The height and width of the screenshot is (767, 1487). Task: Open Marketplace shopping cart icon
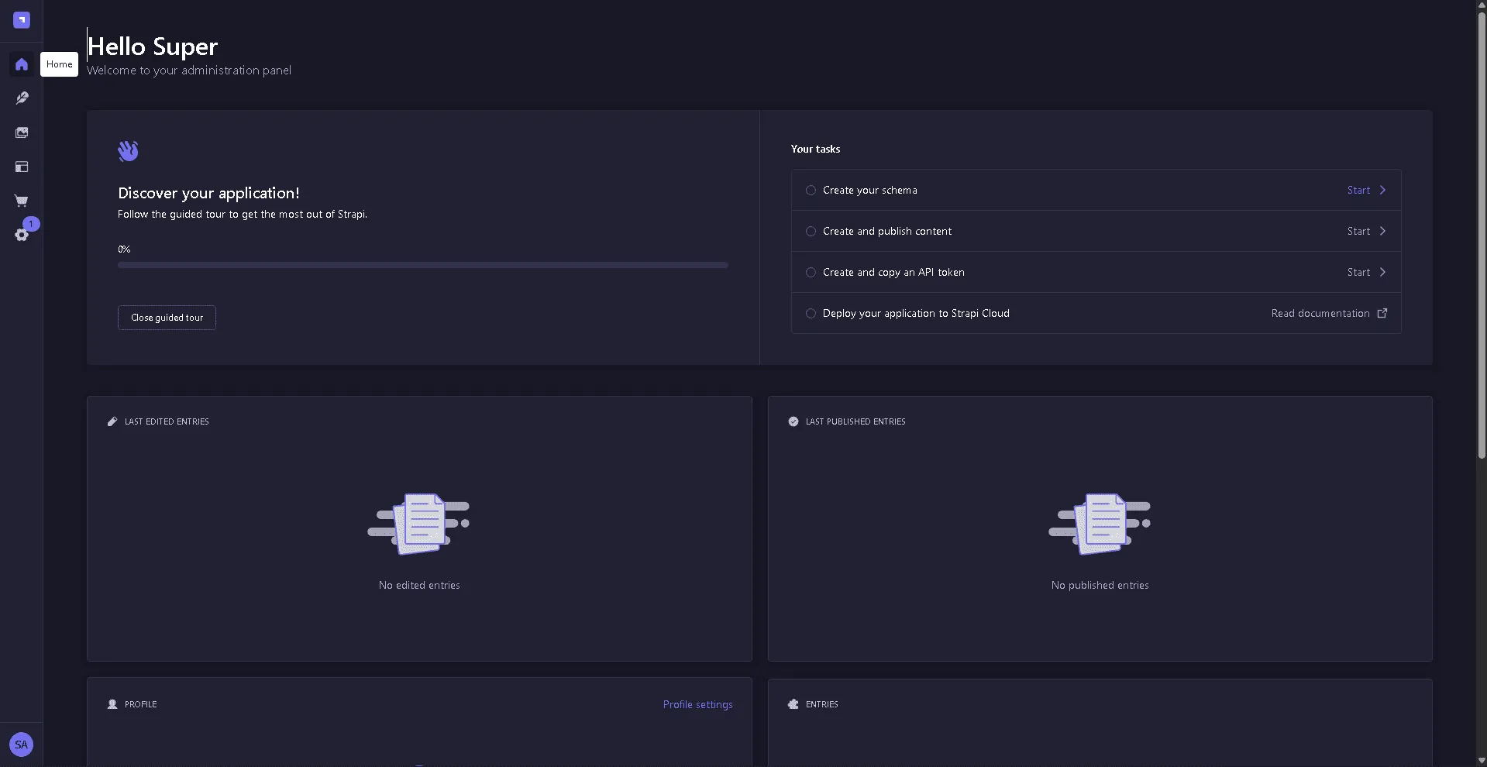(x=22, y=201)
